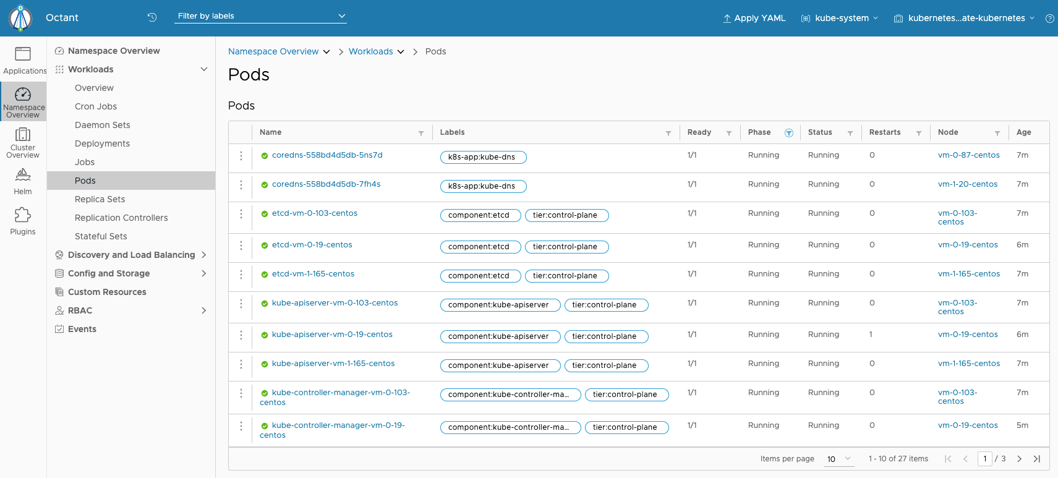Open the active Phase column filter

[789, 133]
